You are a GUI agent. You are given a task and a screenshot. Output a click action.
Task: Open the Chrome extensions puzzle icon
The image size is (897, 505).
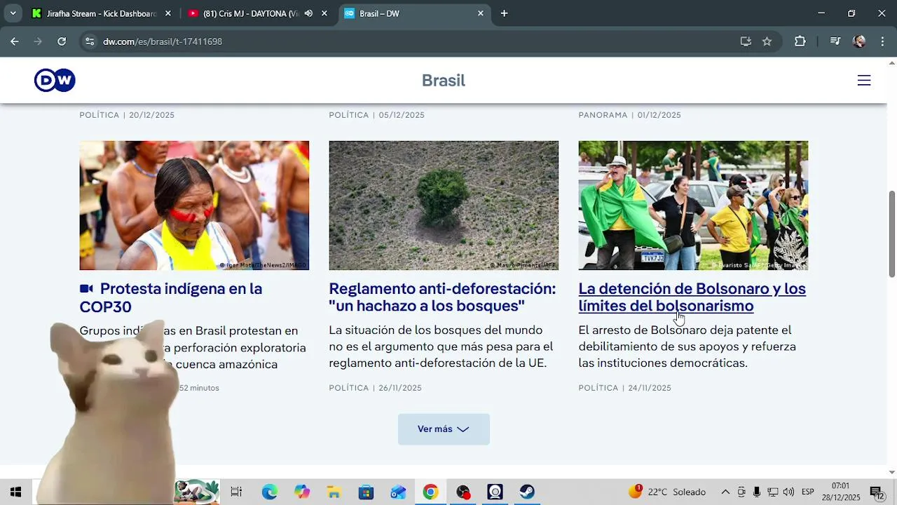click(x=800, y=41)
